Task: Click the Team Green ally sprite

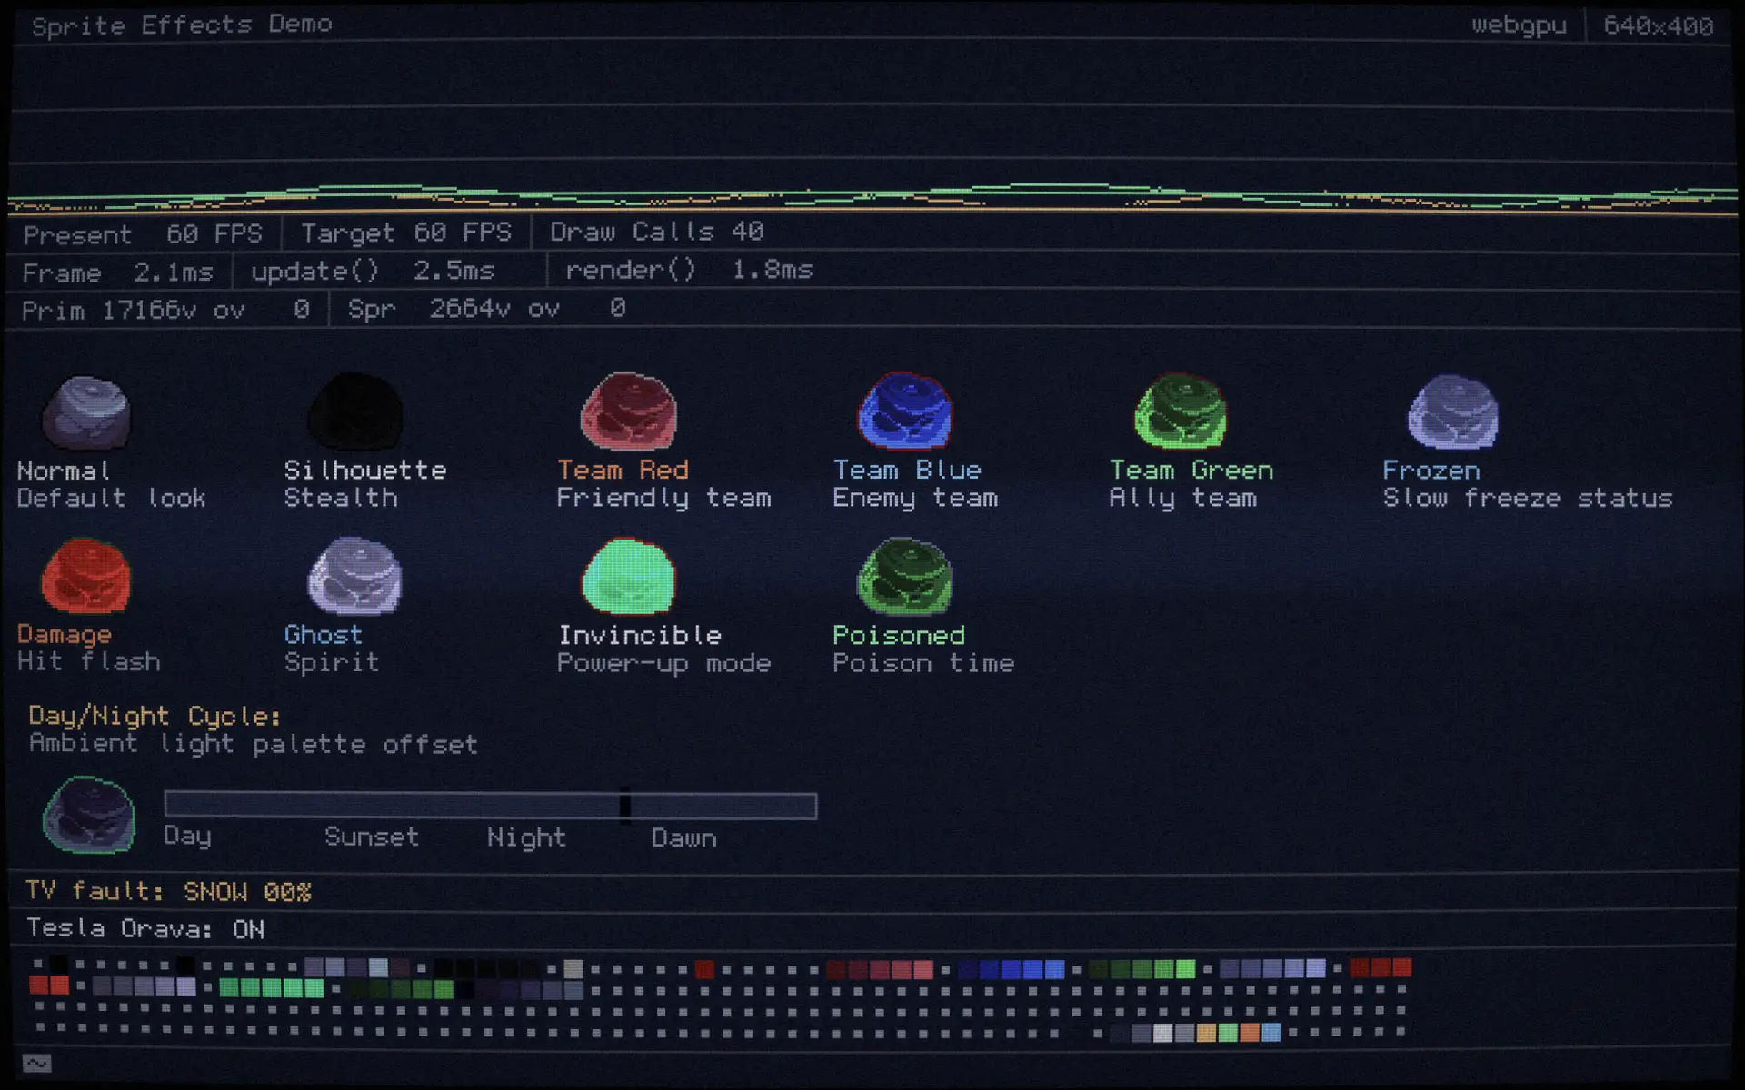Action: 1181,411
